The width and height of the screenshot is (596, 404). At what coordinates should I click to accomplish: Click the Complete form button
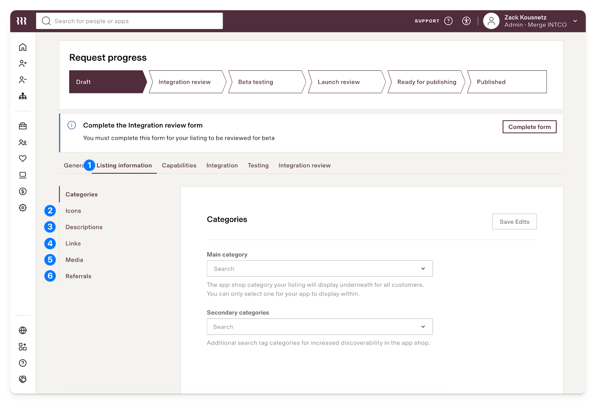[x=529, y=127]
